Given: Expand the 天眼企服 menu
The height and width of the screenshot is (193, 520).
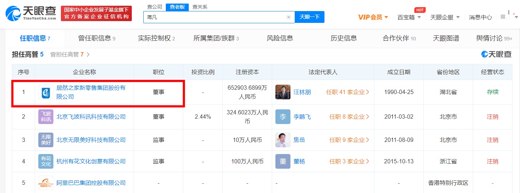Looking at the screenshot, I should click(x=445, y=17).
